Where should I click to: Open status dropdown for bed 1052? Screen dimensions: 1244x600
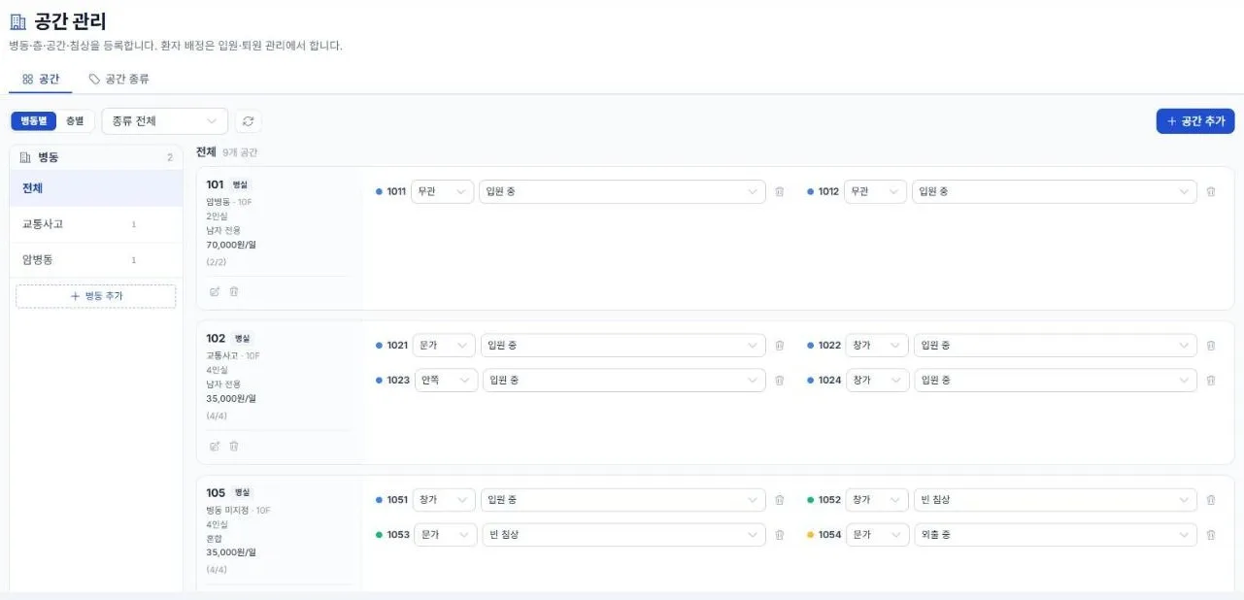tap(1056, 500)
